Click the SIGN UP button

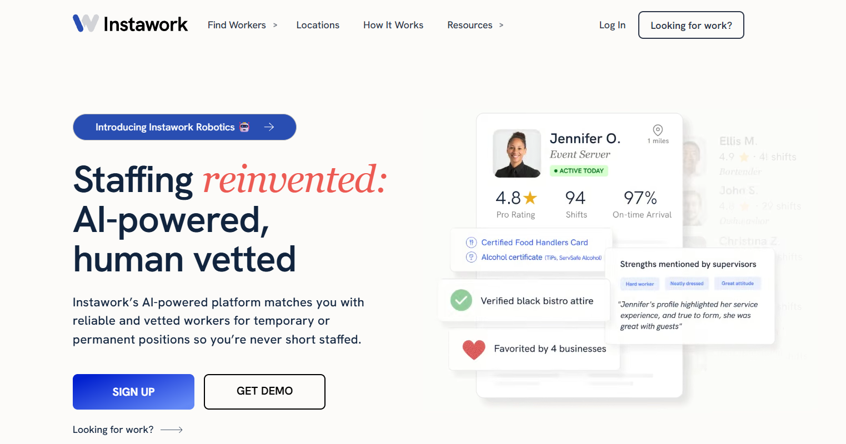tap(133, 392)
